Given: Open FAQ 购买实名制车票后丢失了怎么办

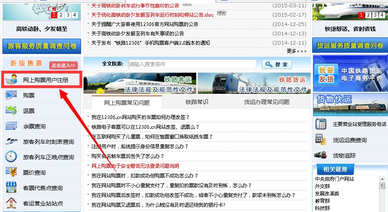Looking at the screenshot, I should click(x=128, y=156).
